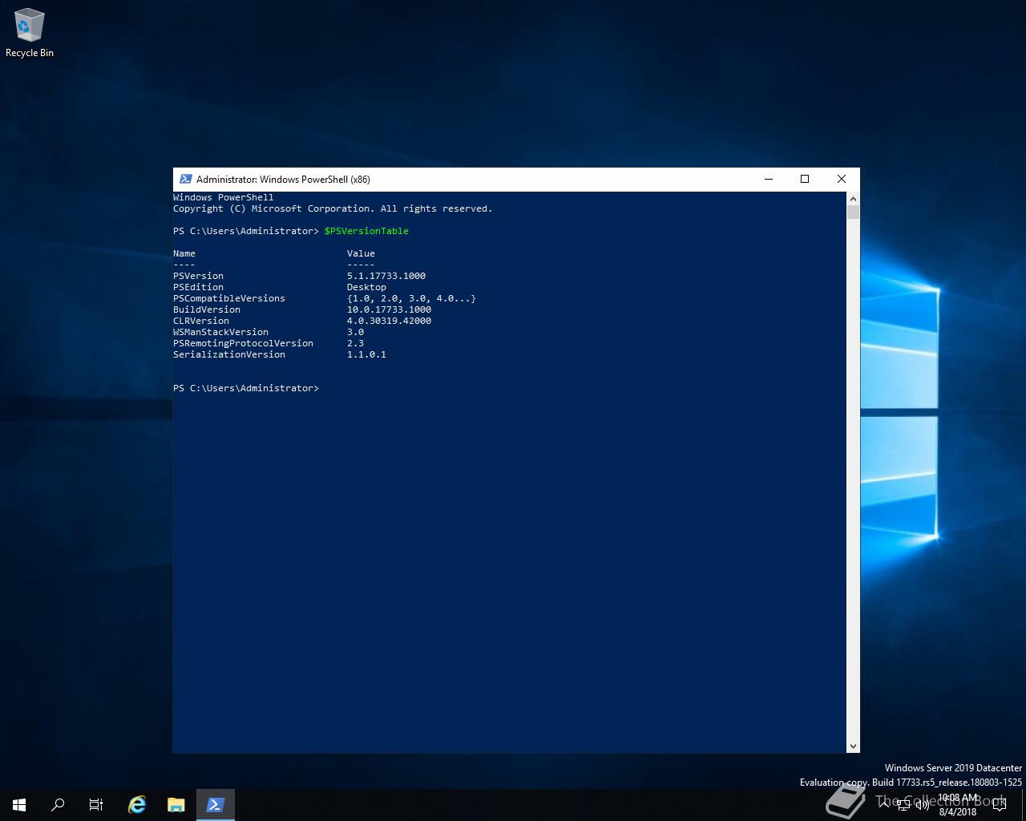Screen dimensions: 1026x821
Task: Open the Windows Start menu
Action: pyautogui.click(x=19, y=804)
